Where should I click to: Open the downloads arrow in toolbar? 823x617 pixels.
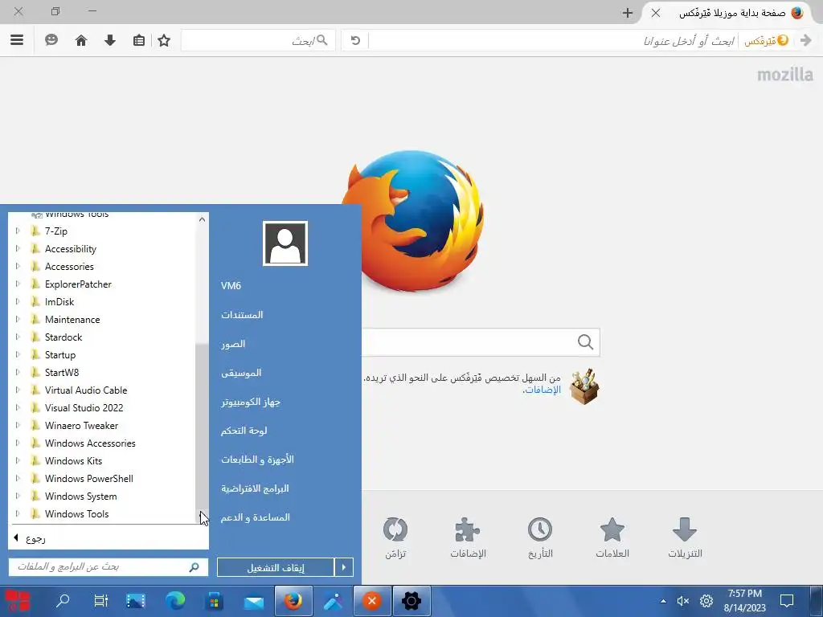(109, 40)
